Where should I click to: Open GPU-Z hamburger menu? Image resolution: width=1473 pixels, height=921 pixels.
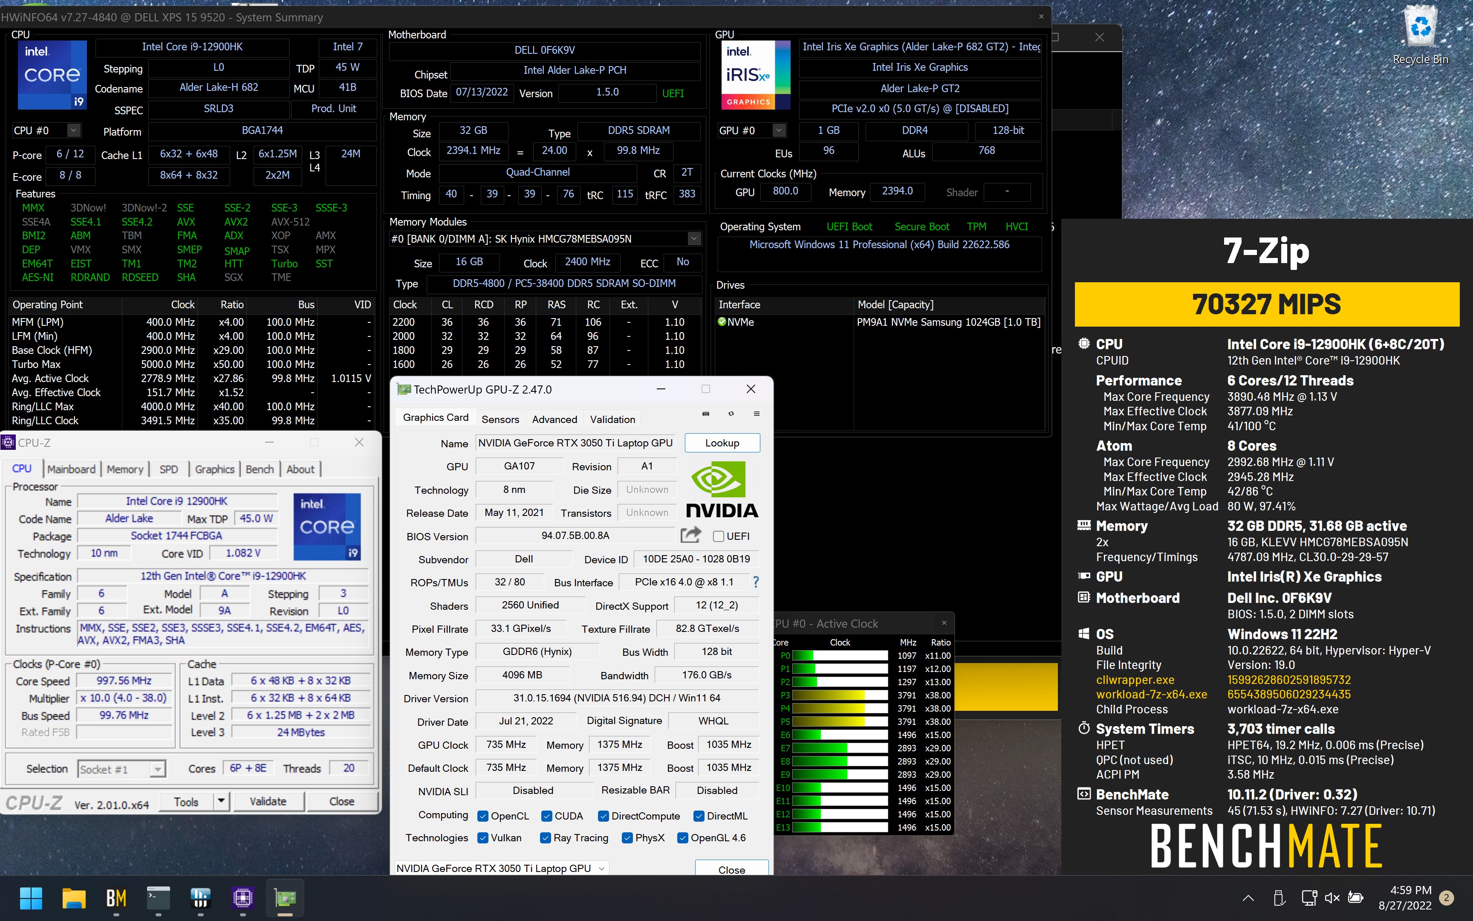[x=757, y=414]
